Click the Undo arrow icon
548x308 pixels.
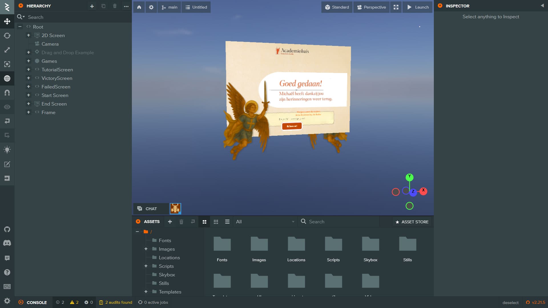(x=7, y=121)
